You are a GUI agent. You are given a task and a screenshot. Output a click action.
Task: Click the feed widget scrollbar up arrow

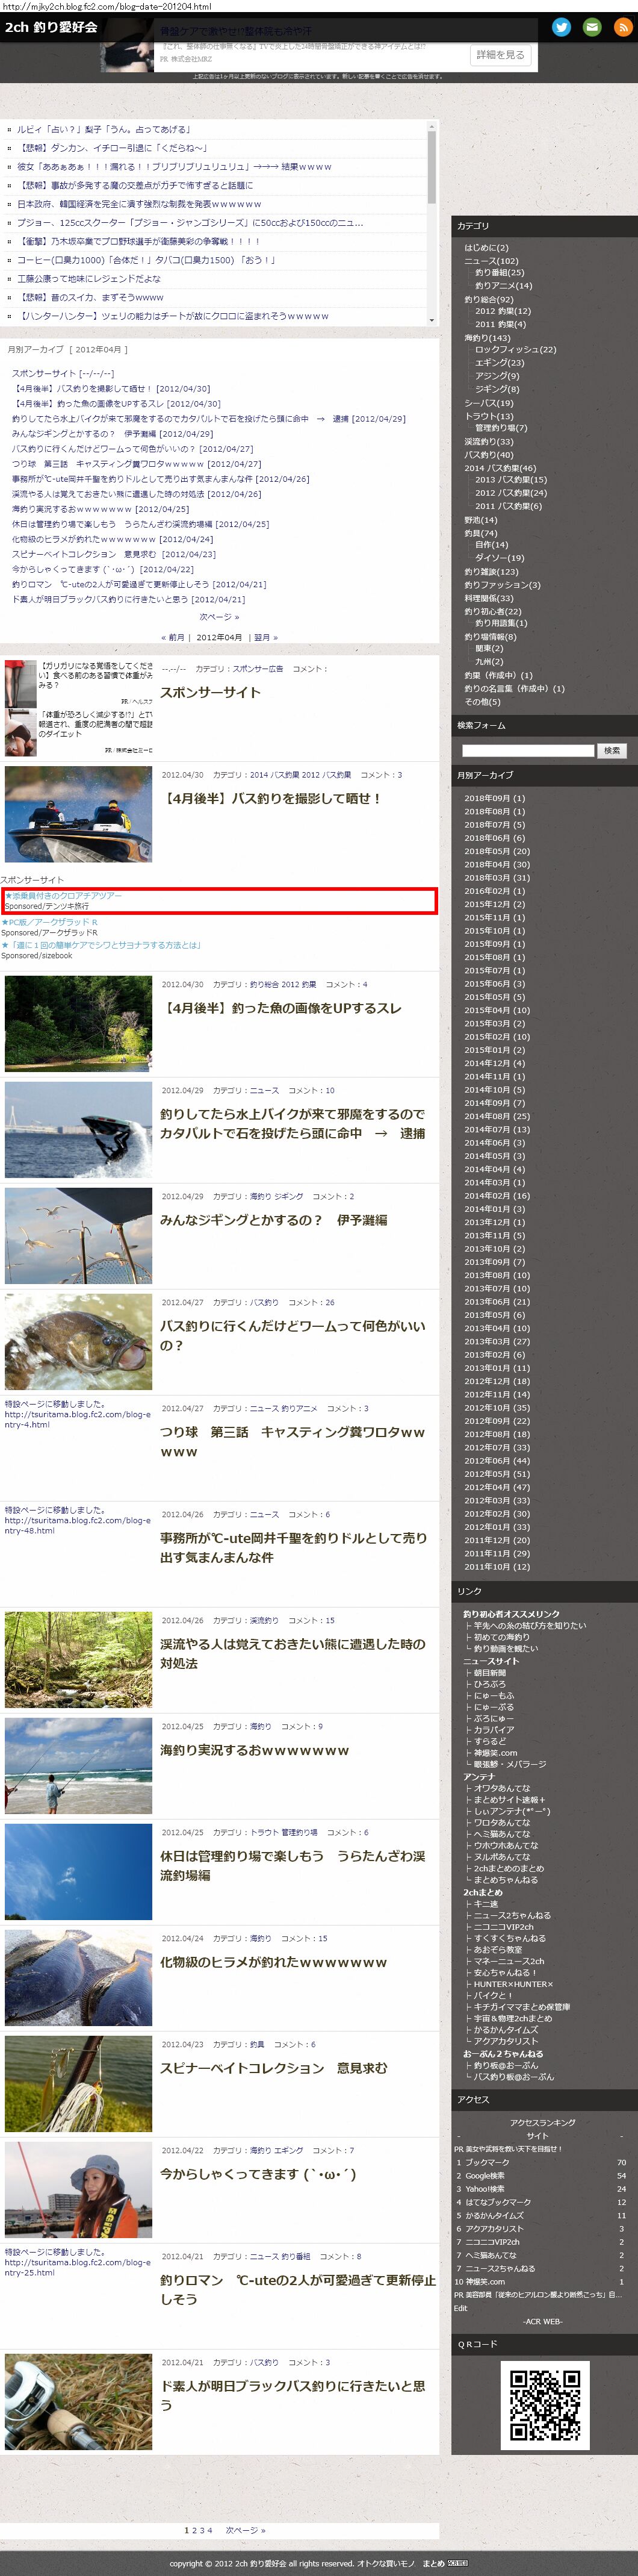click(x=432, y=125)
